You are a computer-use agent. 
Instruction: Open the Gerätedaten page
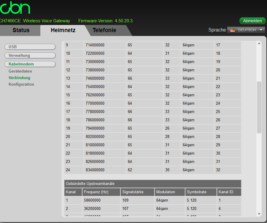[x=20, y=71]
